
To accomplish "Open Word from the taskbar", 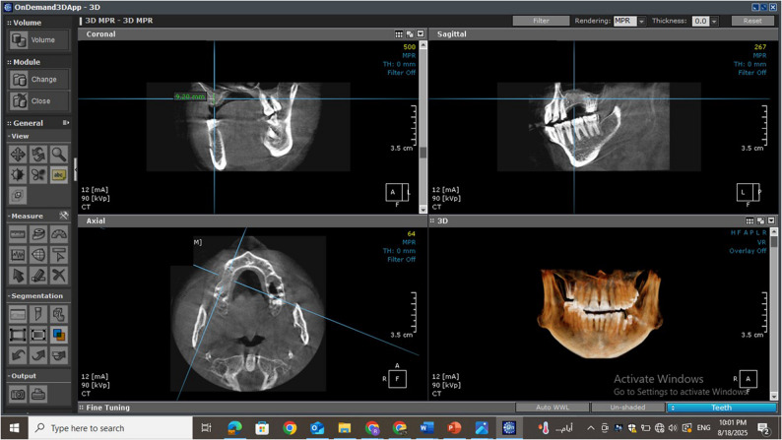I will click(426, 428).
